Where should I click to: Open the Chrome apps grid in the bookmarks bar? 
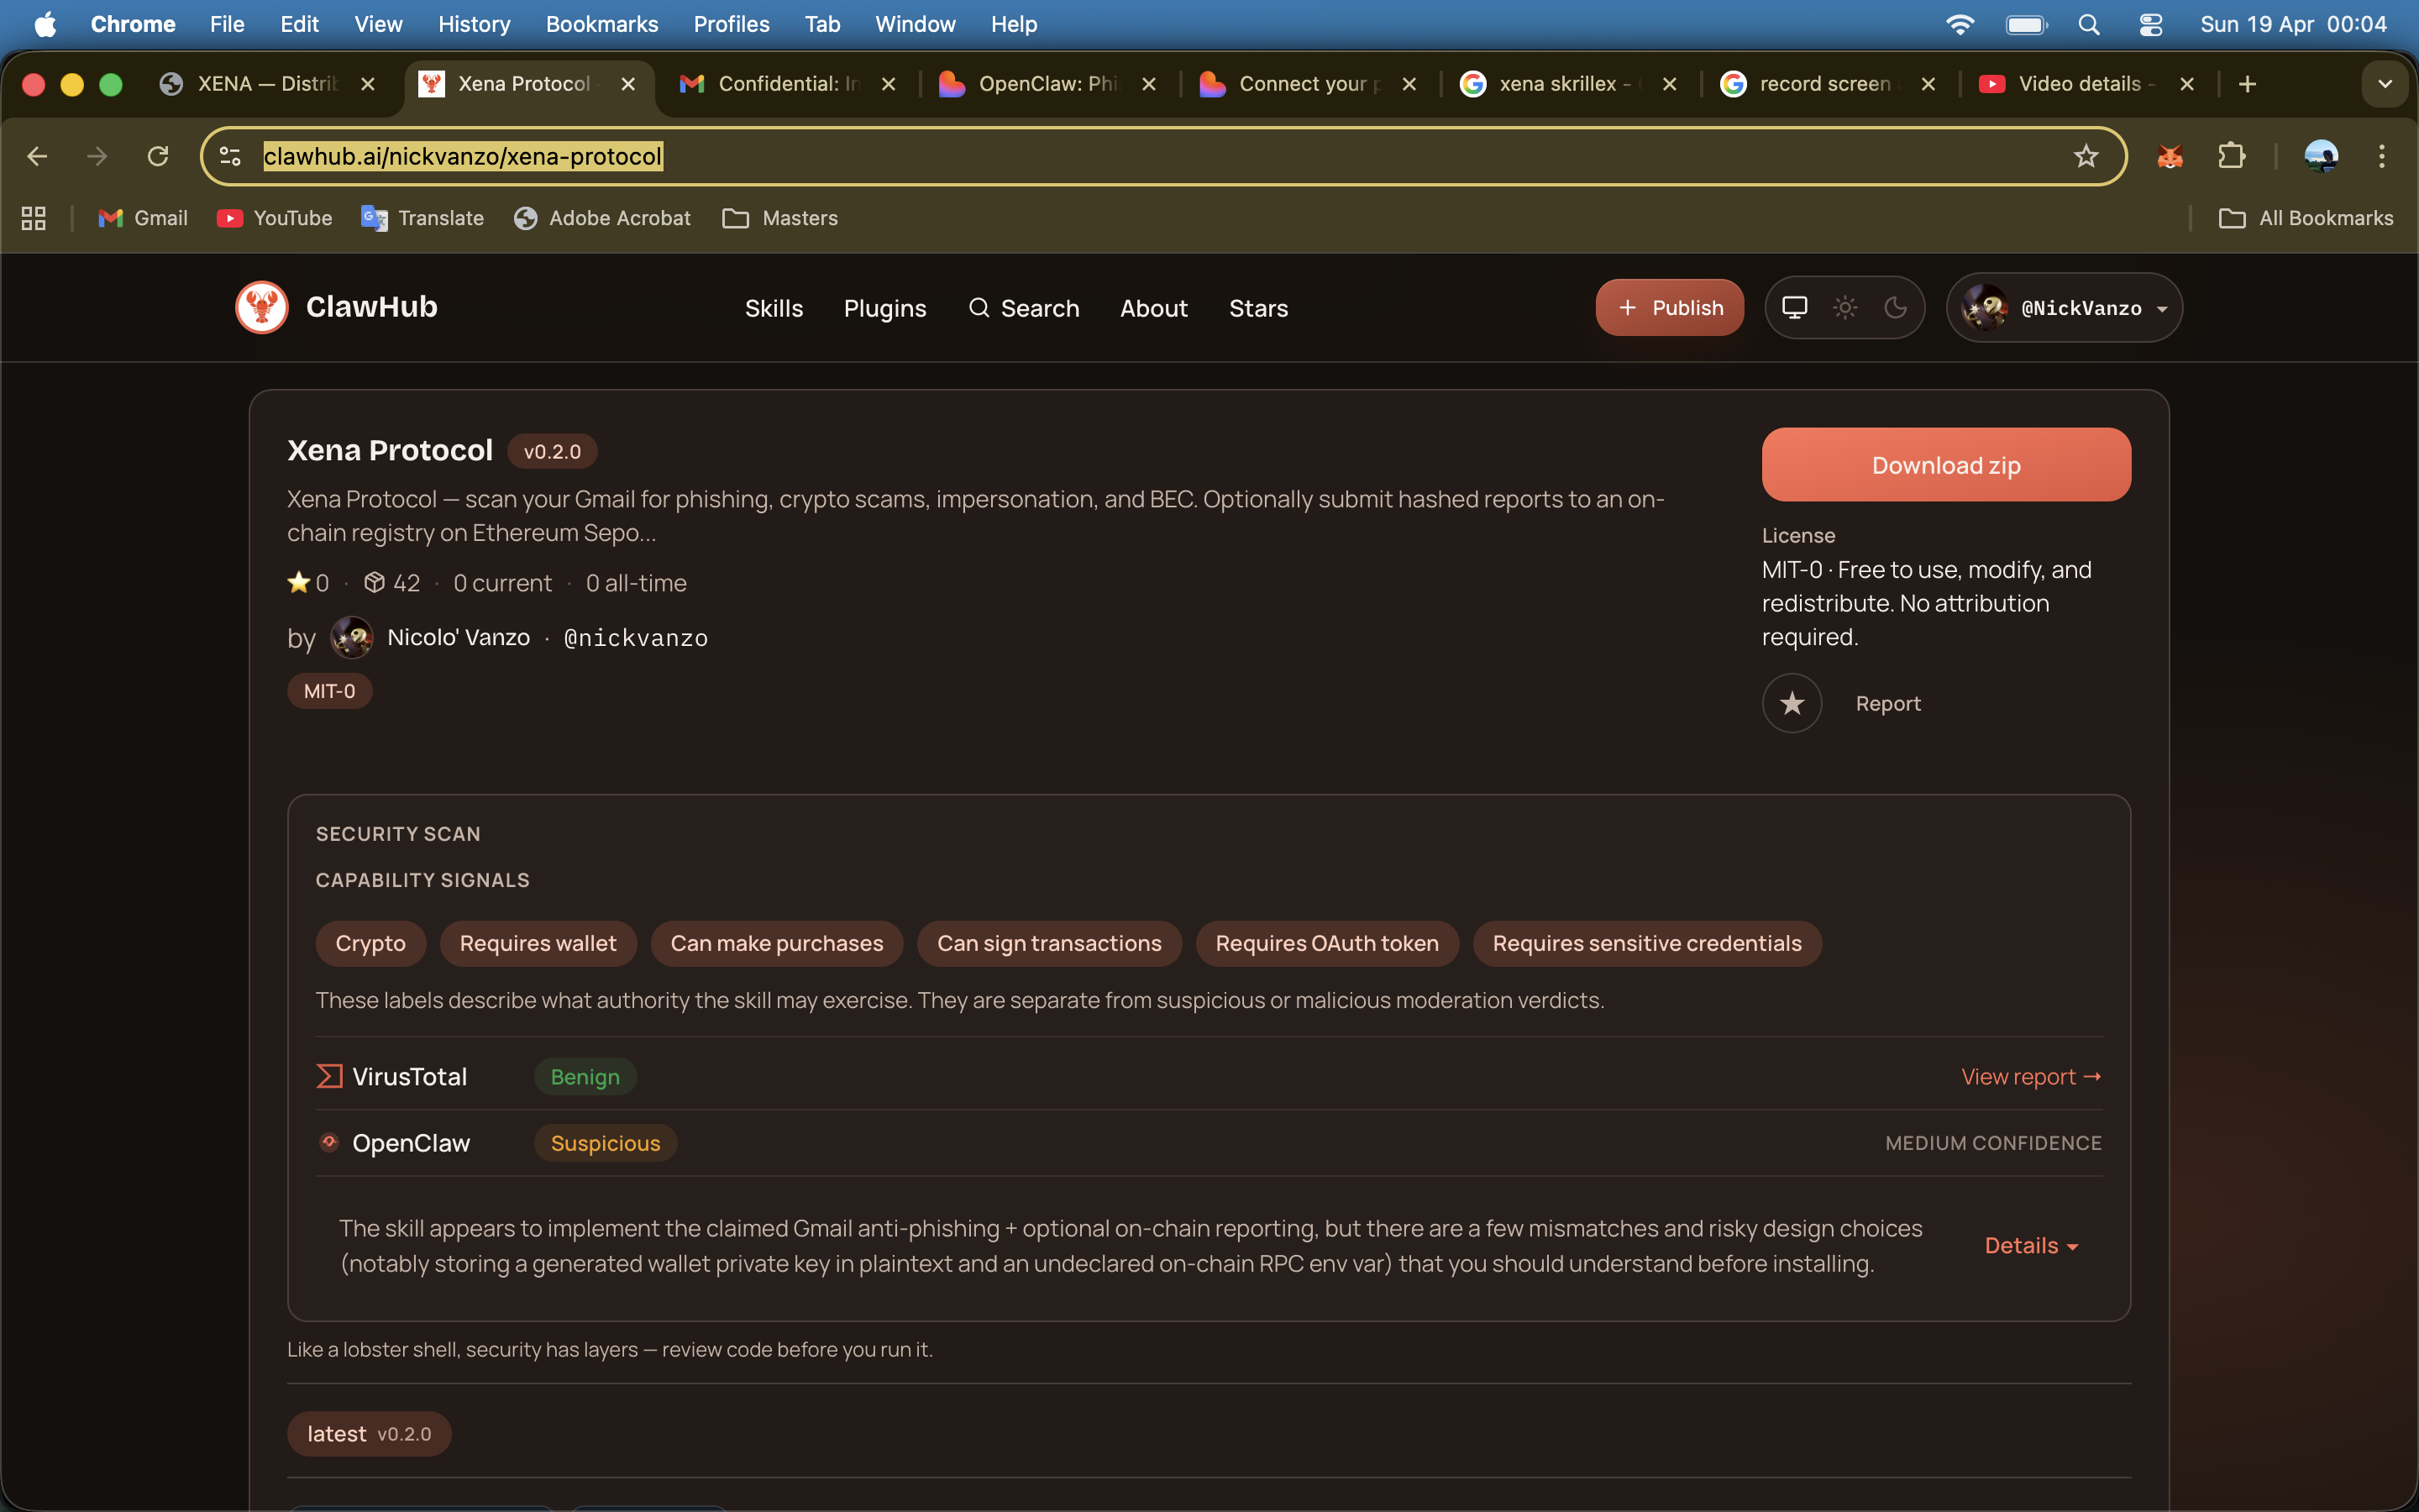(x=34, y=218)
